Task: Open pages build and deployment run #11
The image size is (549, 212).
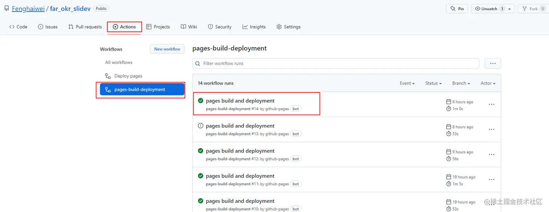Action: point(240,176)
